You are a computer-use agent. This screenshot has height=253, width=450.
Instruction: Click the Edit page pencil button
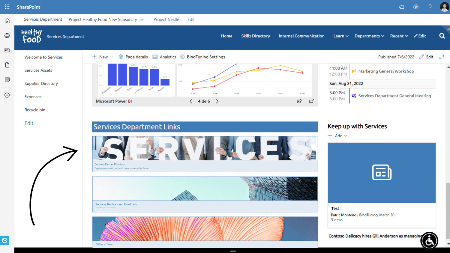pyautogui.click(x=426, y=57)
